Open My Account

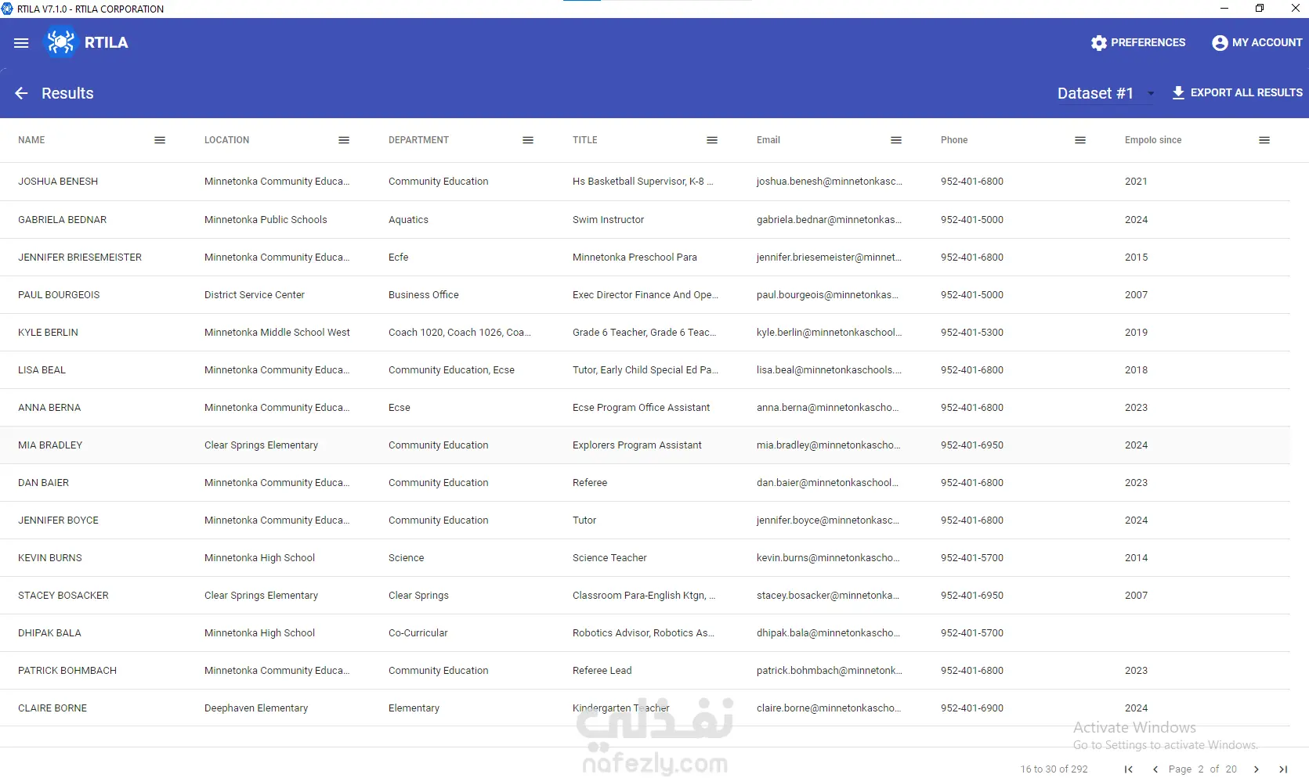click(x=1257, y=43)
